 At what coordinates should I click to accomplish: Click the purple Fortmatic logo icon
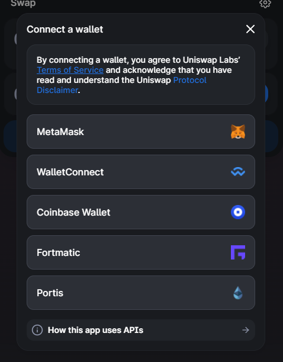coord(238,252)
